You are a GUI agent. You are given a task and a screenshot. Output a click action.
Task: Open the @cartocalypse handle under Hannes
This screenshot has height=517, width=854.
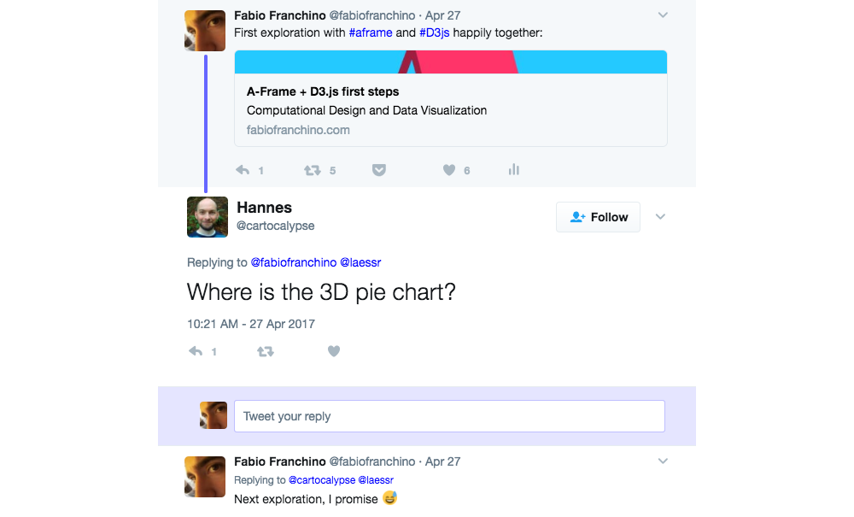(275, 226)
